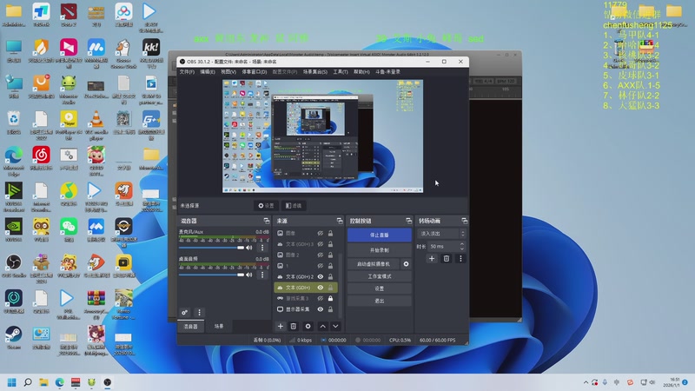Screen dimensions: 695x391
Task: Select the 混音器 dock tab
Action: pyautogui.click(x=190, y=327)
